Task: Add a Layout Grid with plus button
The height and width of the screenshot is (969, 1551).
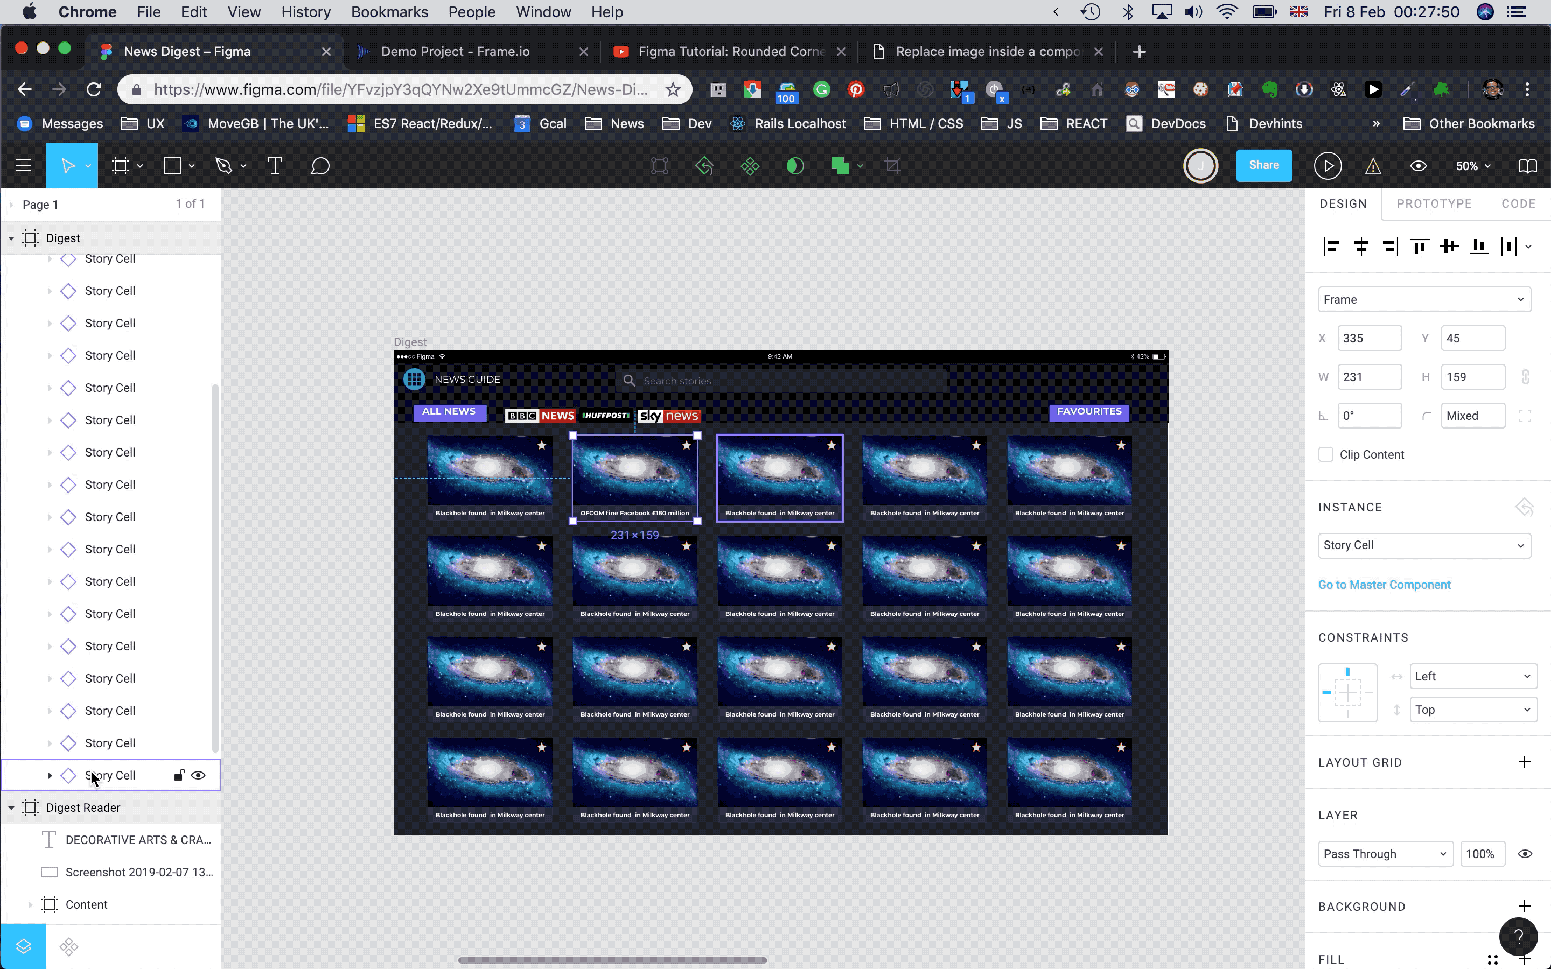Action: pyautogui.click(x=1525, y=762)
